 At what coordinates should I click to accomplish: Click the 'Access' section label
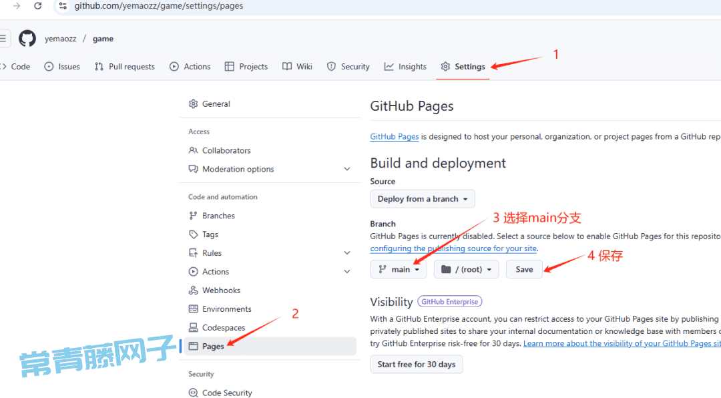199,132
